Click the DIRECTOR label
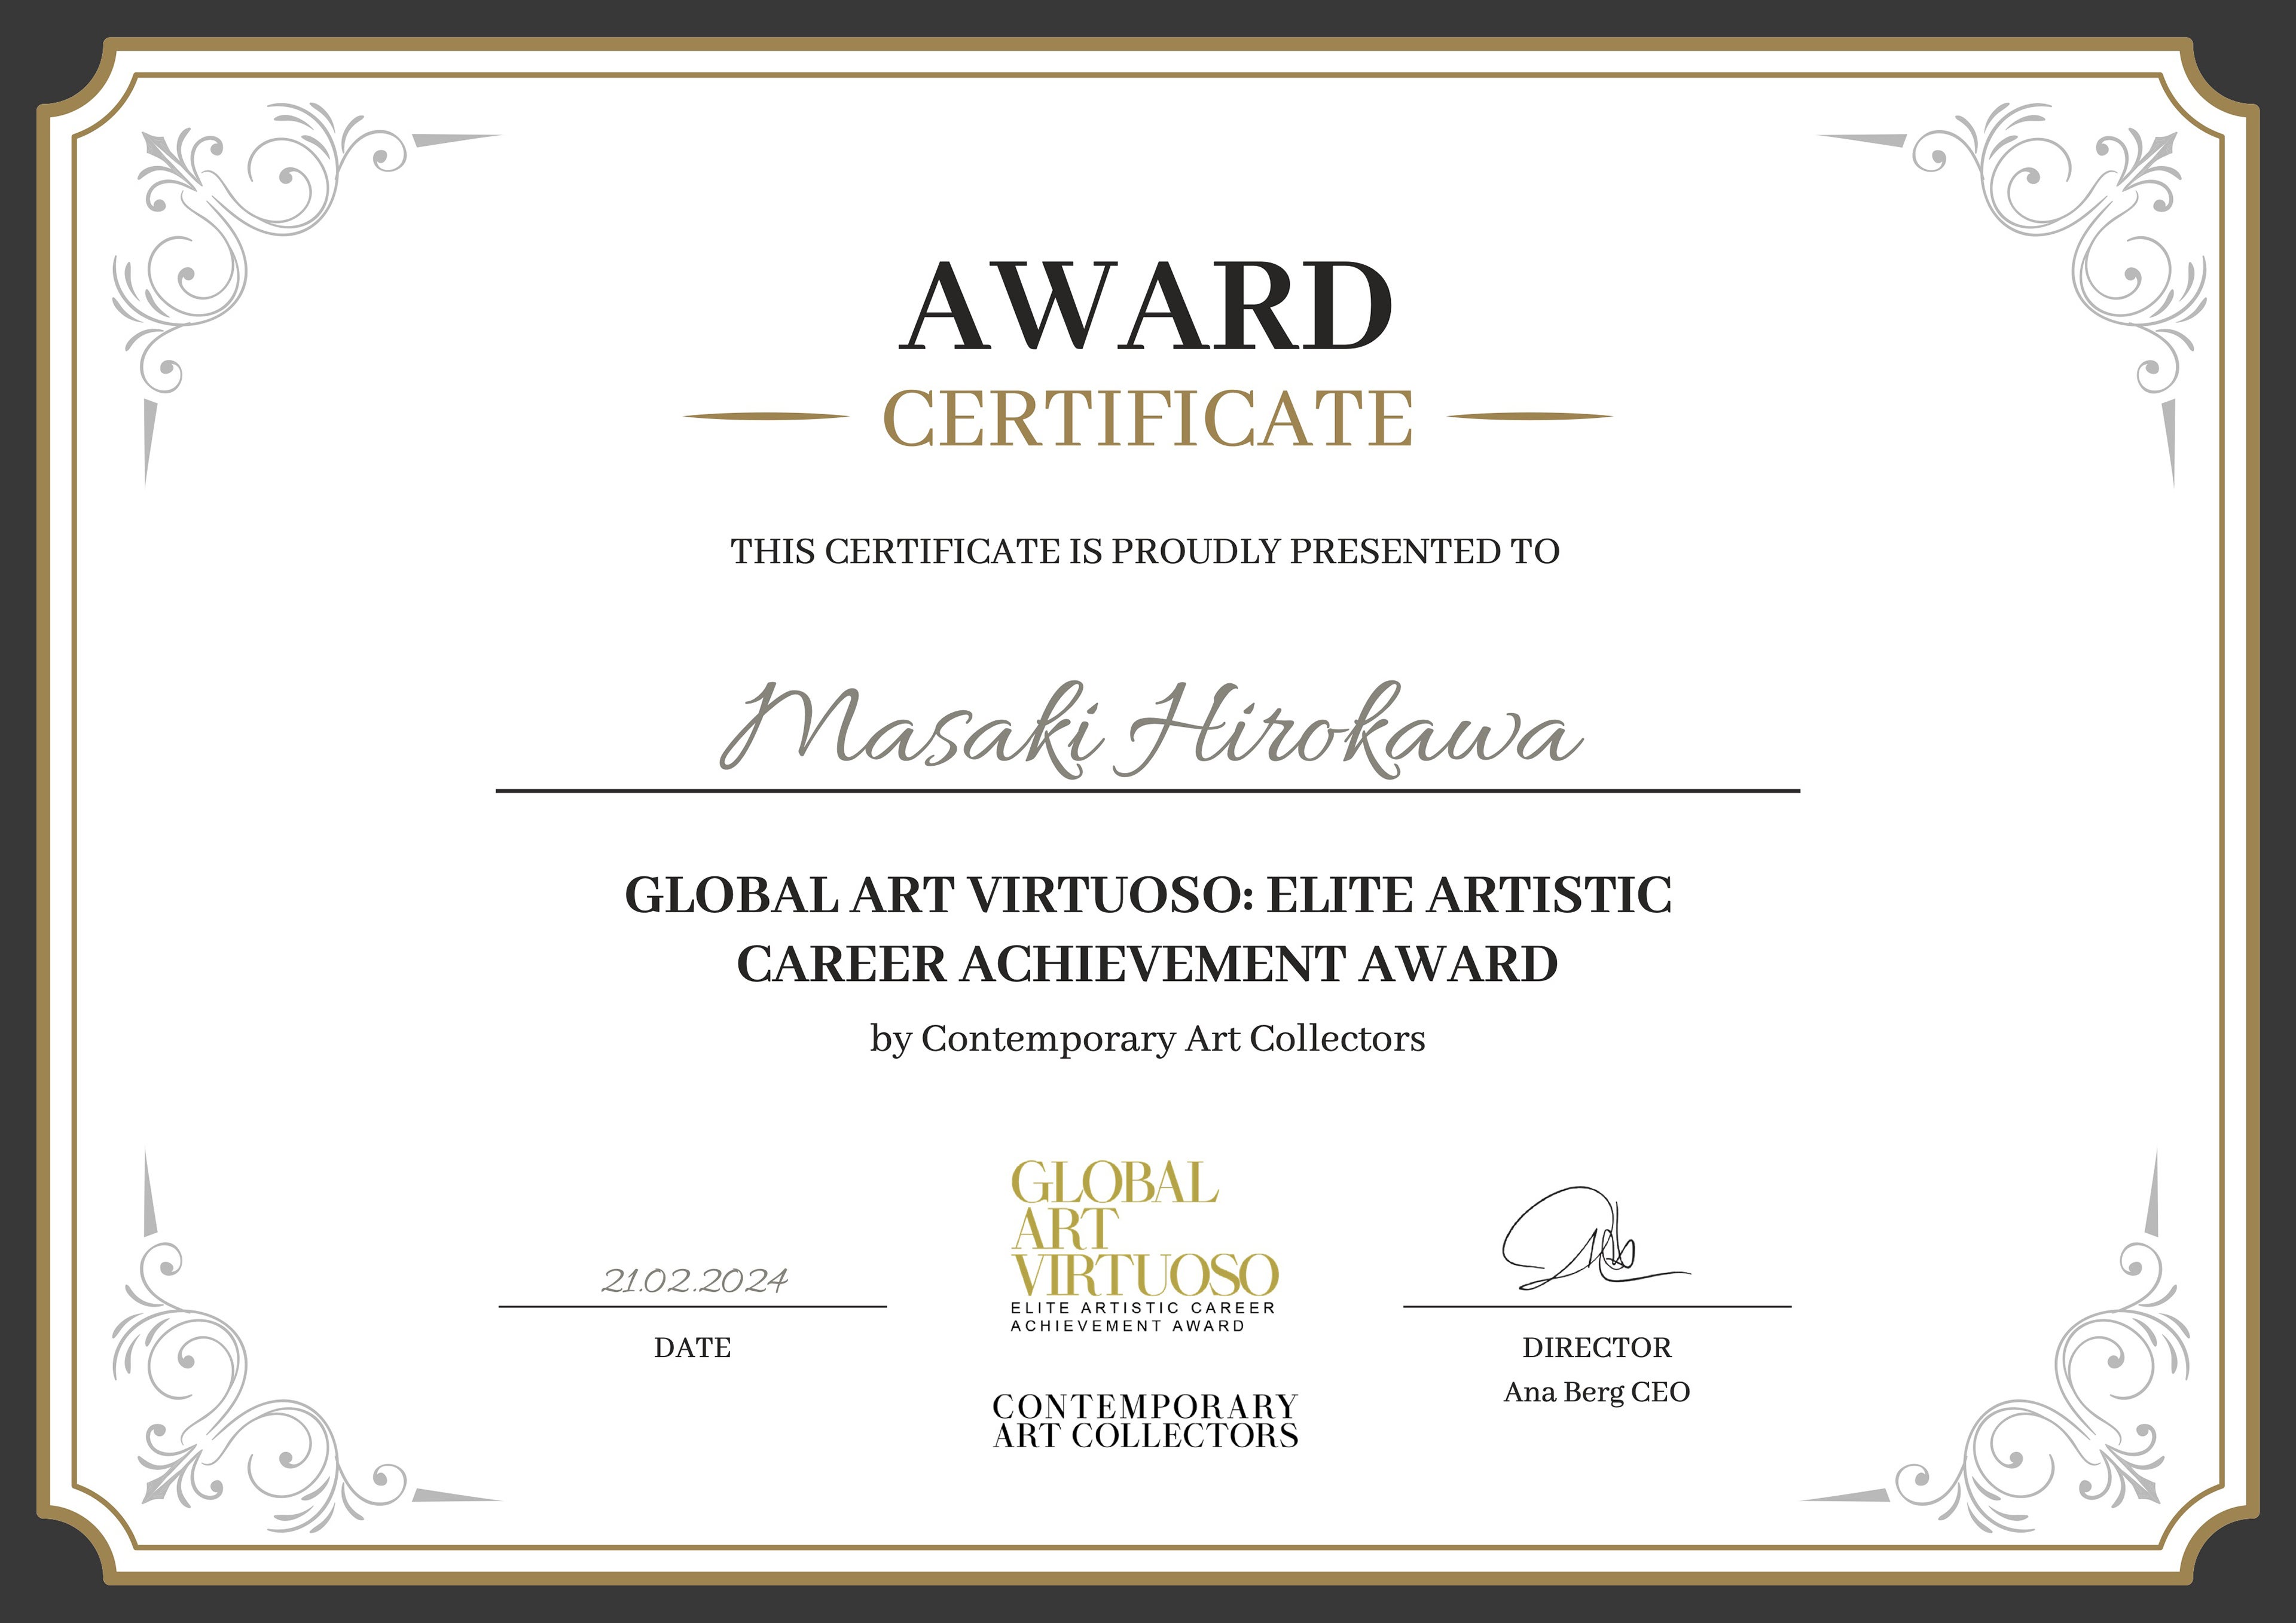This screenshot has width=2296, height=1623. (1596, 1348)
